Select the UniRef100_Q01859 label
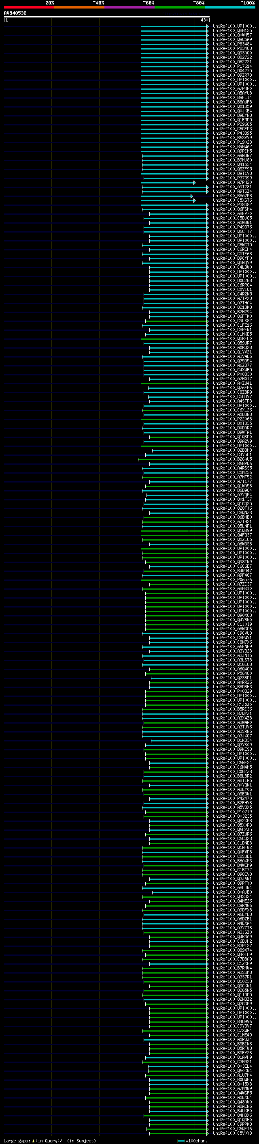The height and width of the screenshot is (1144, 259). point(232,106)
